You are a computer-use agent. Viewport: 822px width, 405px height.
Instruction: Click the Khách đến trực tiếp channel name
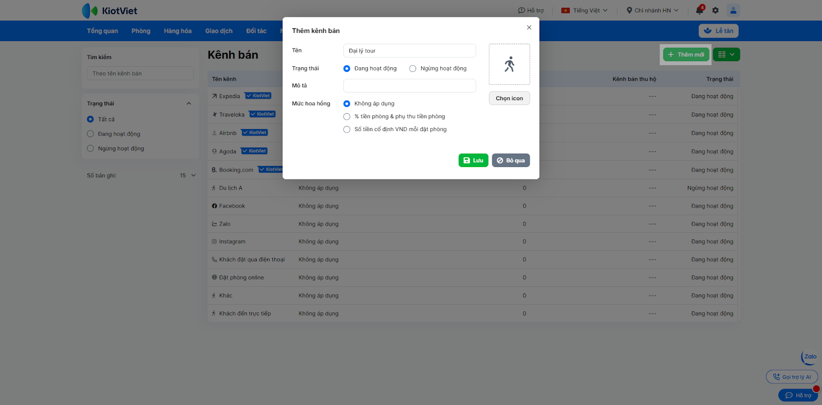coord(245,314)
